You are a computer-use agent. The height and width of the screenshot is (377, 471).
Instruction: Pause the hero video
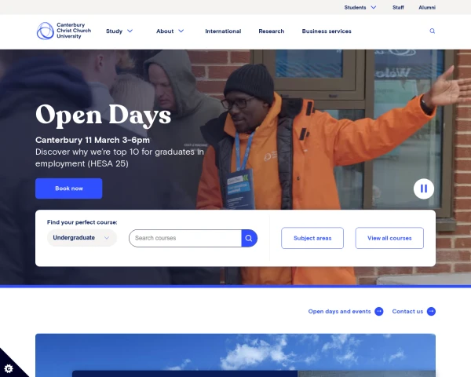pos(424,188)
